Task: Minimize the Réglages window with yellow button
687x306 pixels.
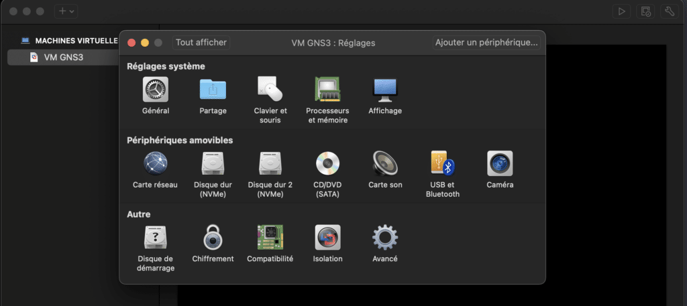Action: click(x=145, y=43)
